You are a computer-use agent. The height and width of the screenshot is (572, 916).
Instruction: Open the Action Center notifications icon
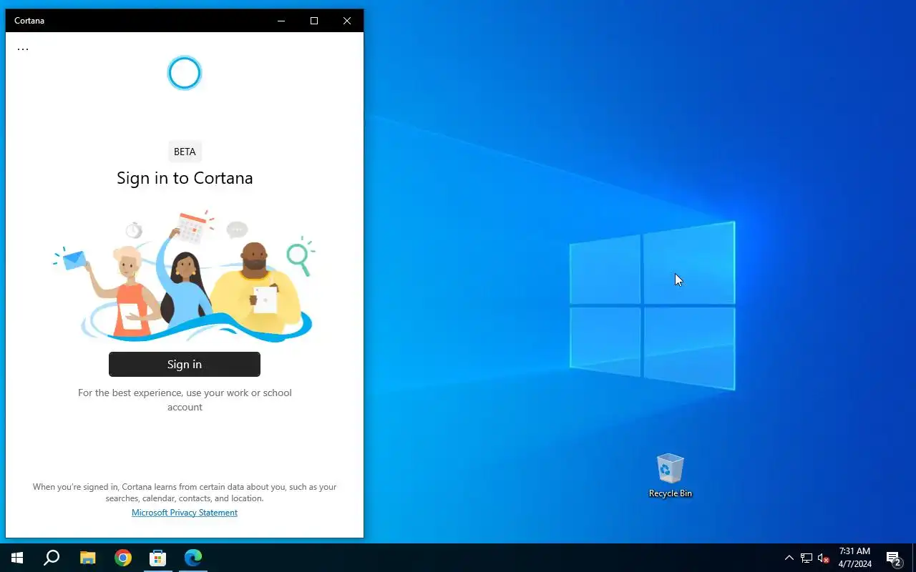893,558
